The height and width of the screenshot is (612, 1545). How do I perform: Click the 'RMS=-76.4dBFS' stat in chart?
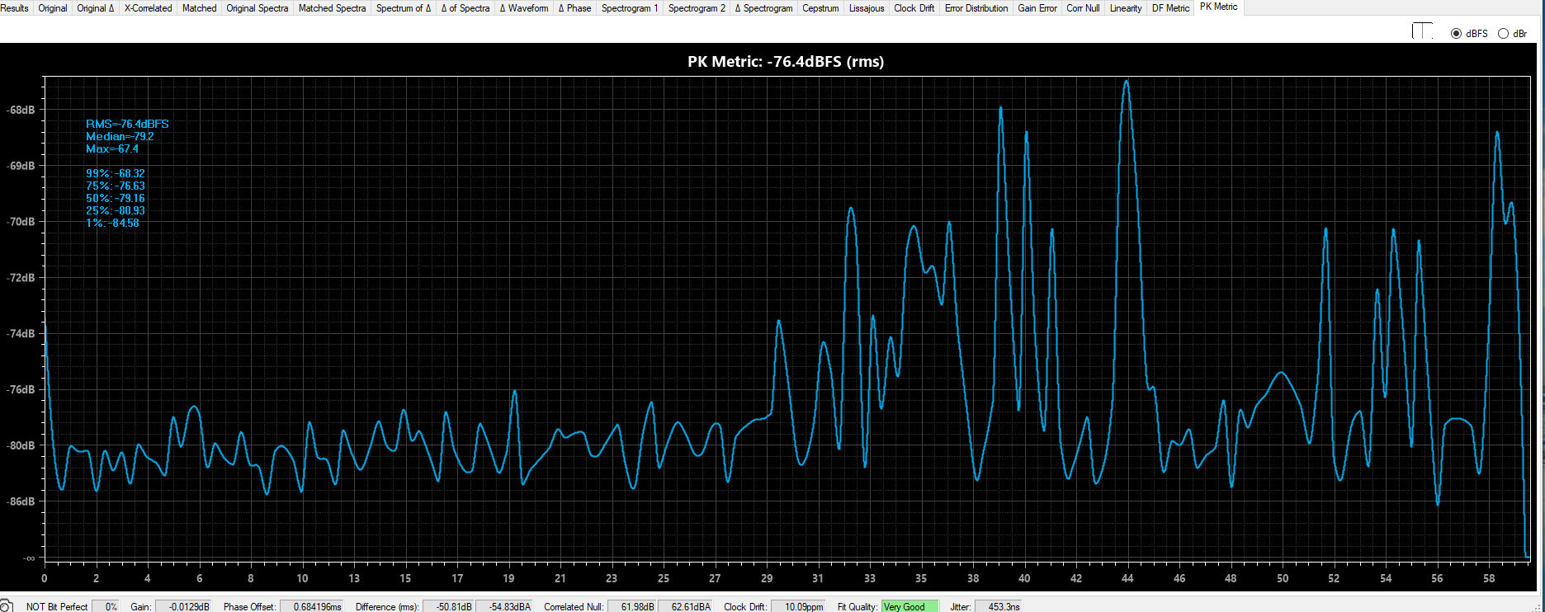tap(127, 124)
